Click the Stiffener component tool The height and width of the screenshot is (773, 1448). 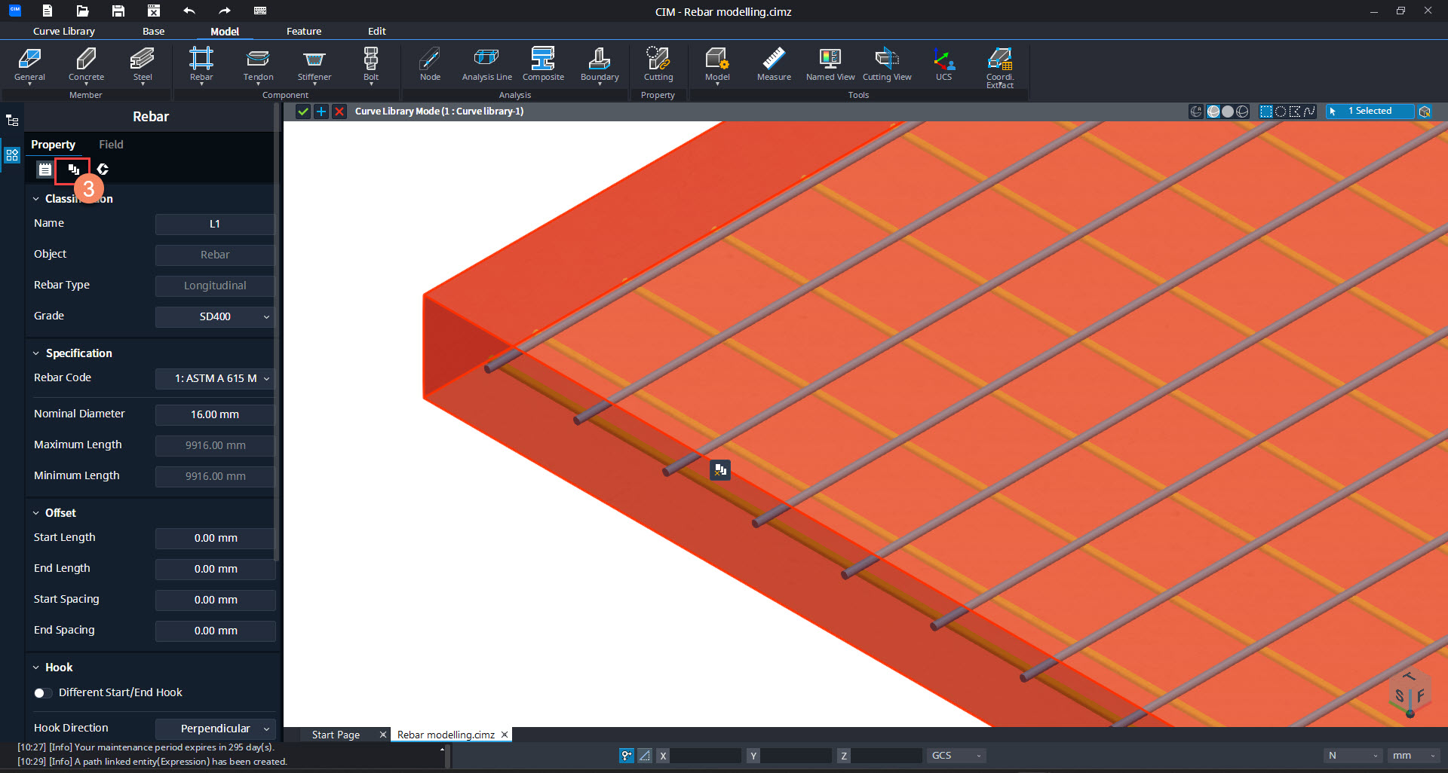pyautogui.click(x=314, y=65)
